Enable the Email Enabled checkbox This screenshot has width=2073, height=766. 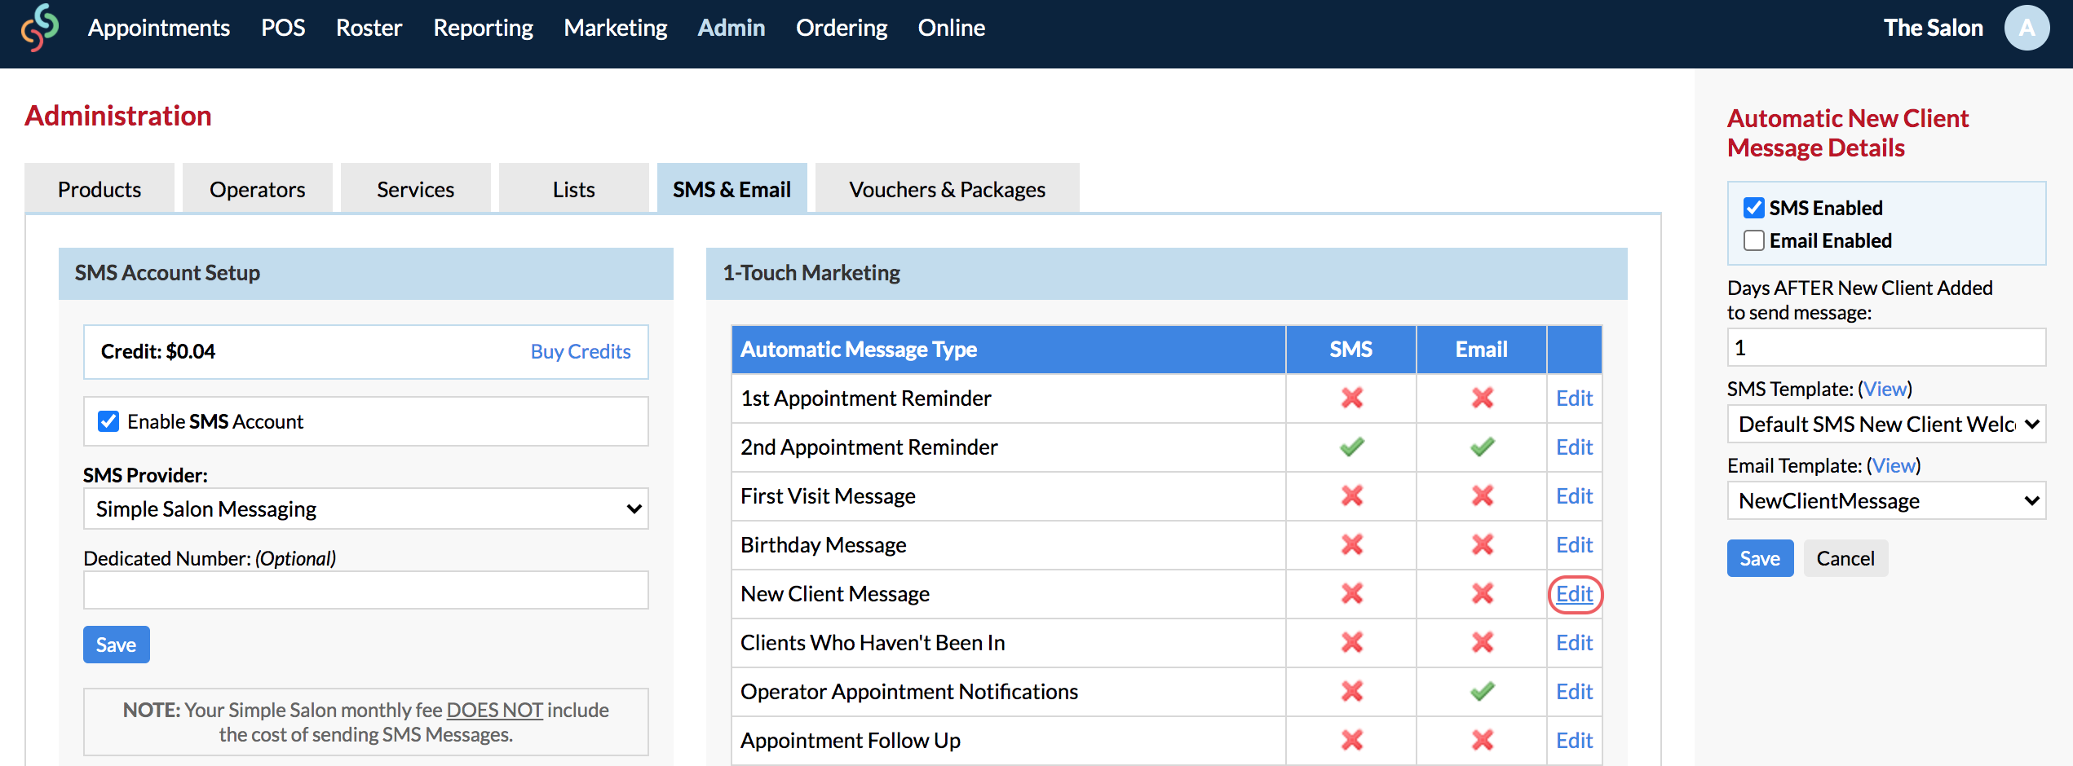[1753, 240]
